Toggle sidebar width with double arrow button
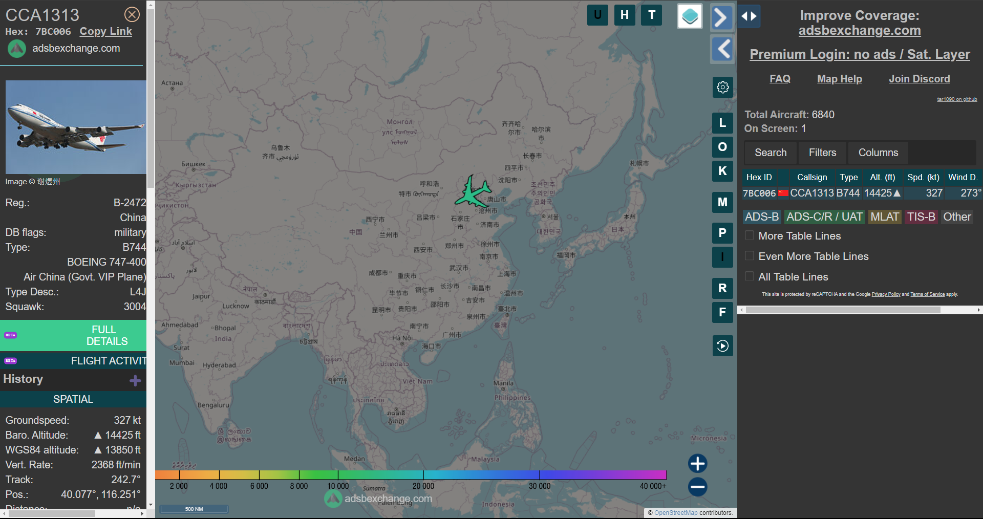 [749, 16]
